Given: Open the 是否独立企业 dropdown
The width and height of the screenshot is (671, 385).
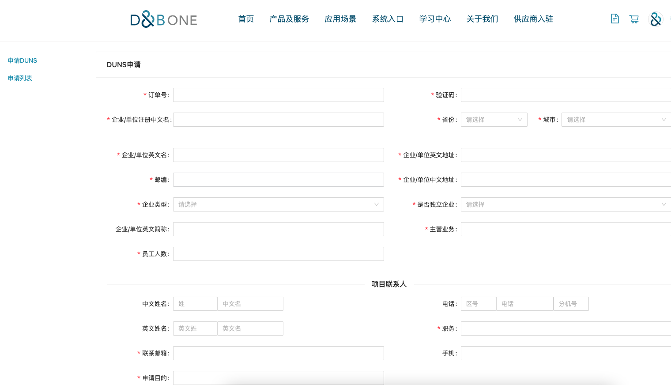Looking at the screenshot, I should pyautogui.click(x=565, y=204).
